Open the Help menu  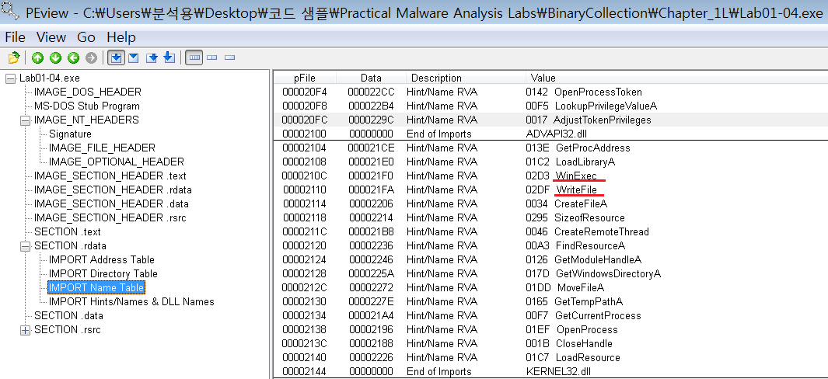click(121, 37)
